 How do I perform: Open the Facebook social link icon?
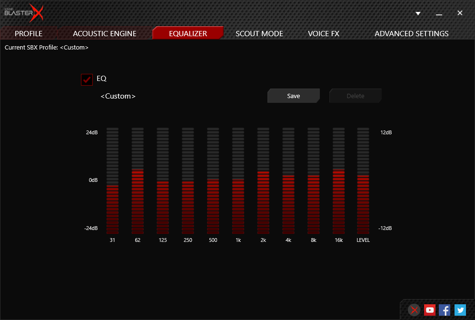point(445,310)
